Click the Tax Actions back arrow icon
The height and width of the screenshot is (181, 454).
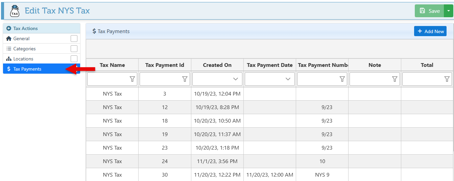pos(9,28)
